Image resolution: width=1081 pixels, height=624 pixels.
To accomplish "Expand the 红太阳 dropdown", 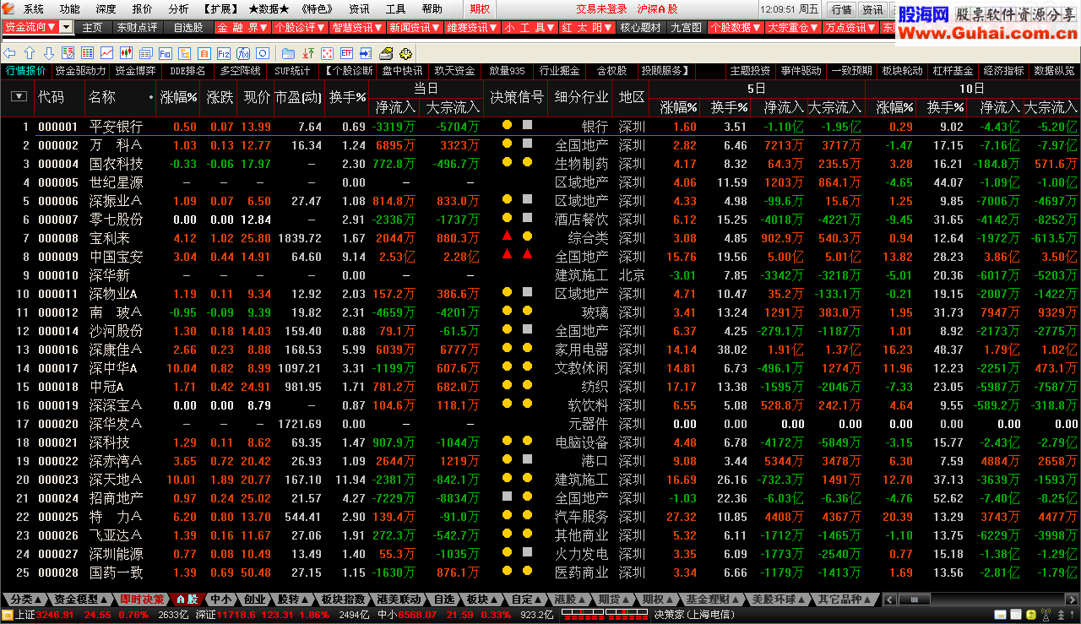I will click(x=588, y=27).
